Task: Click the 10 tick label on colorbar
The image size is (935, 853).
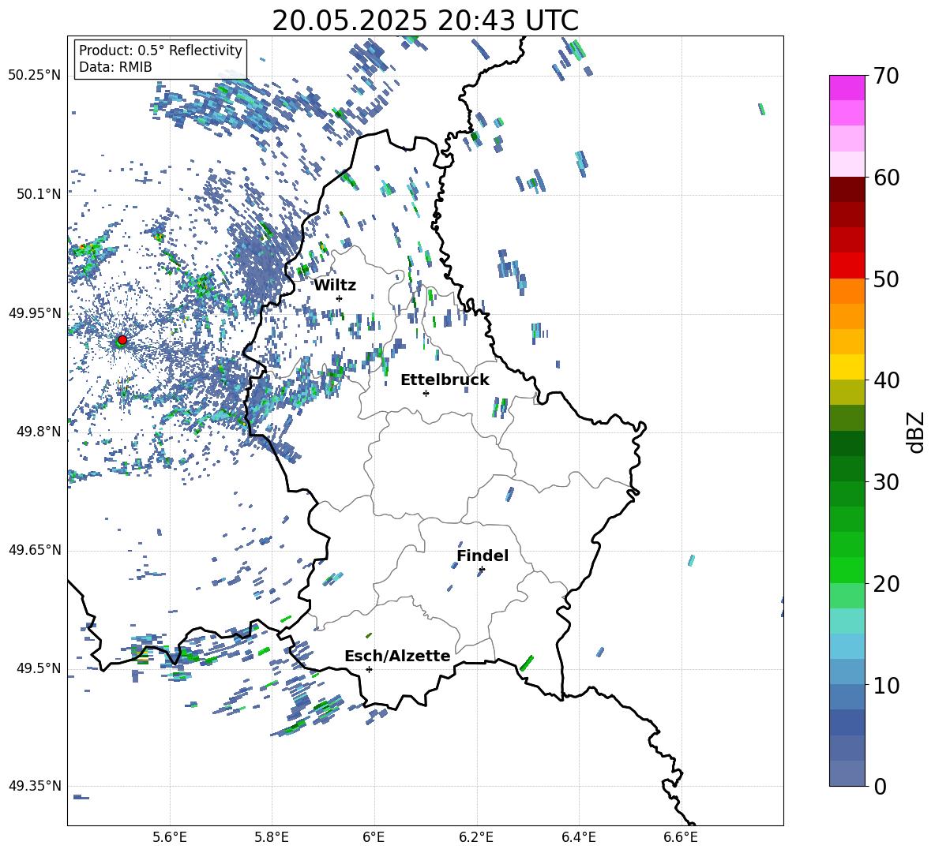Action: coord(886,685)
